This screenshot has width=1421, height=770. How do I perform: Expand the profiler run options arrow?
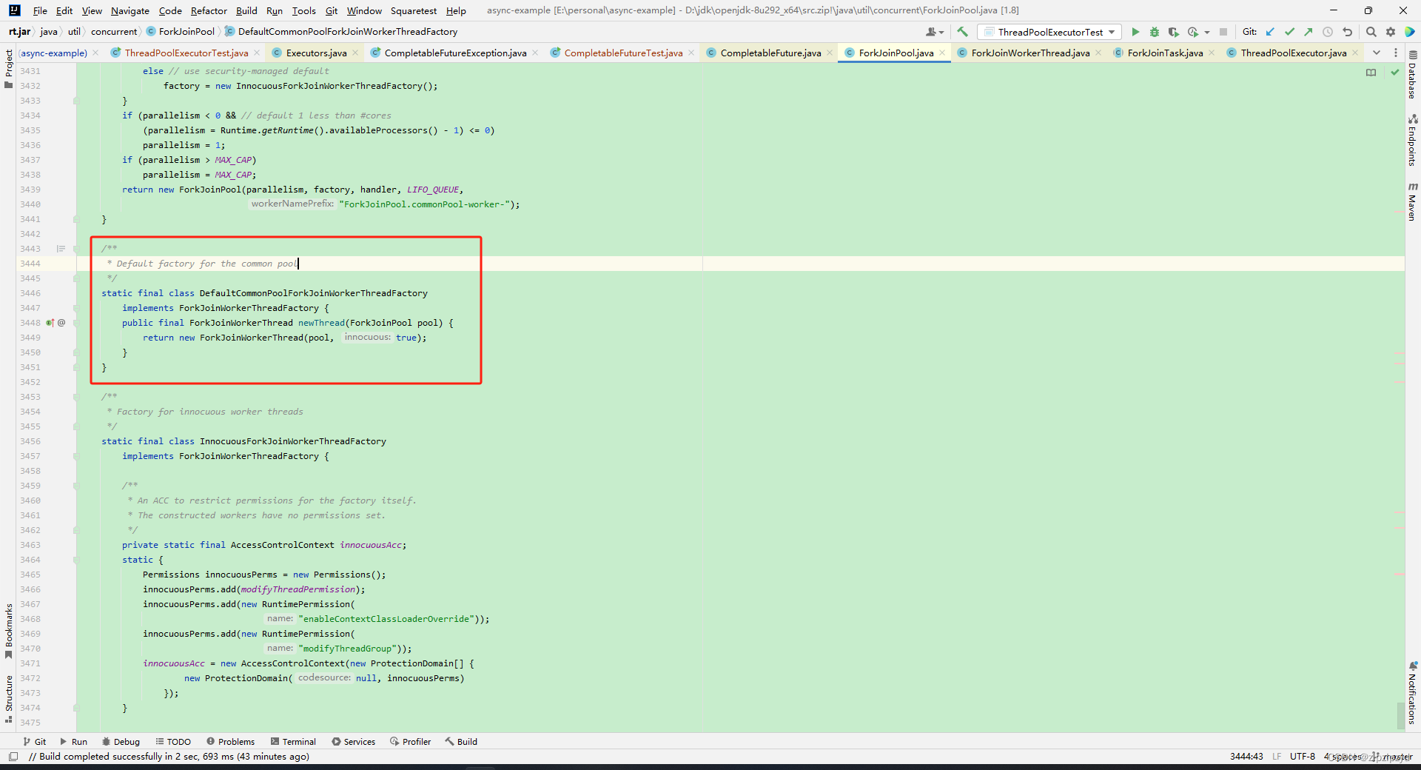click(1206, 33)
